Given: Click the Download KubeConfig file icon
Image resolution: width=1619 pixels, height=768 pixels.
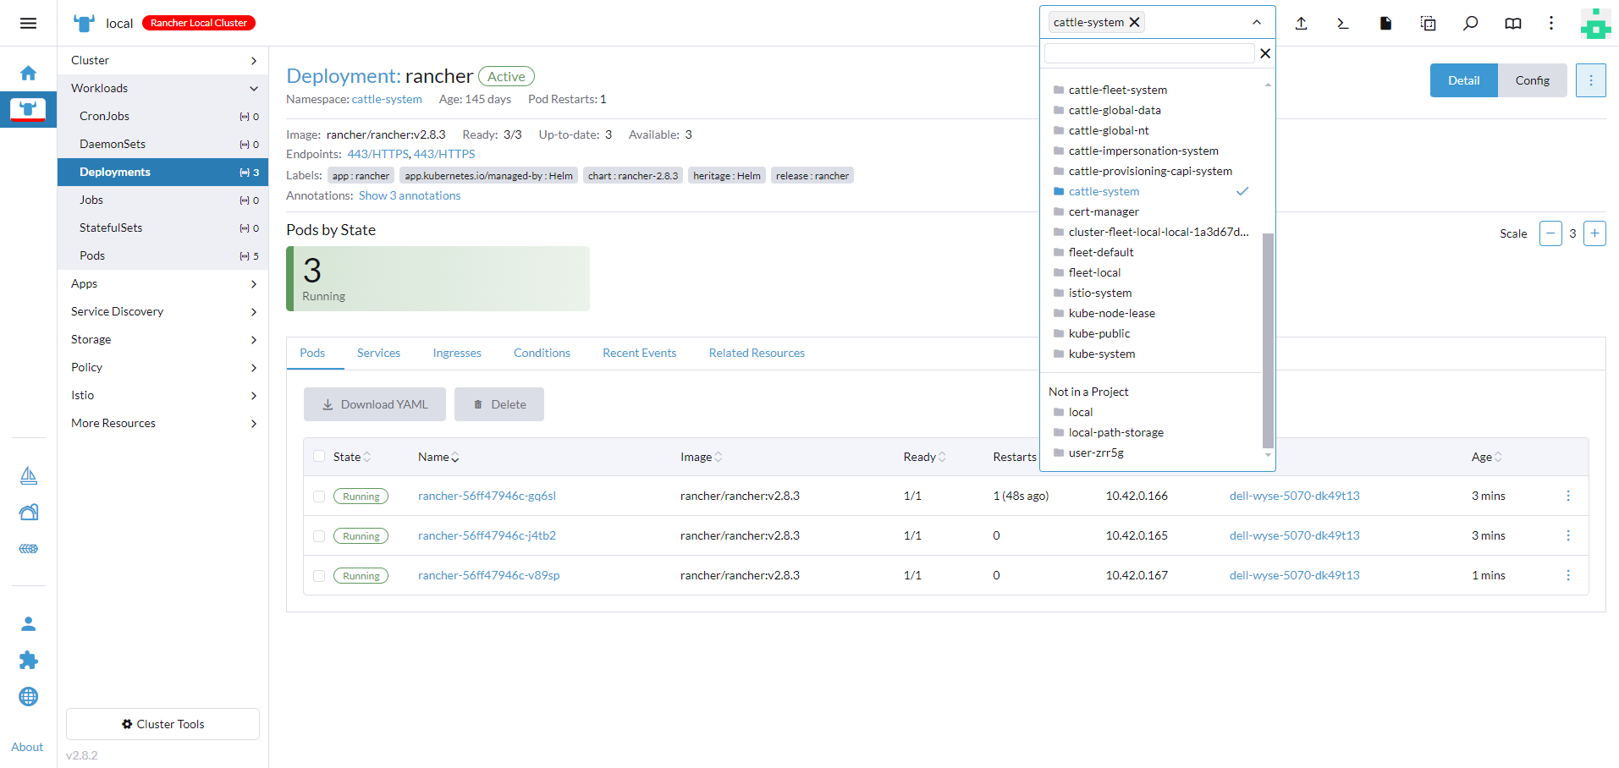Looking at the screenshot, I should click(x=1385, y=24).
